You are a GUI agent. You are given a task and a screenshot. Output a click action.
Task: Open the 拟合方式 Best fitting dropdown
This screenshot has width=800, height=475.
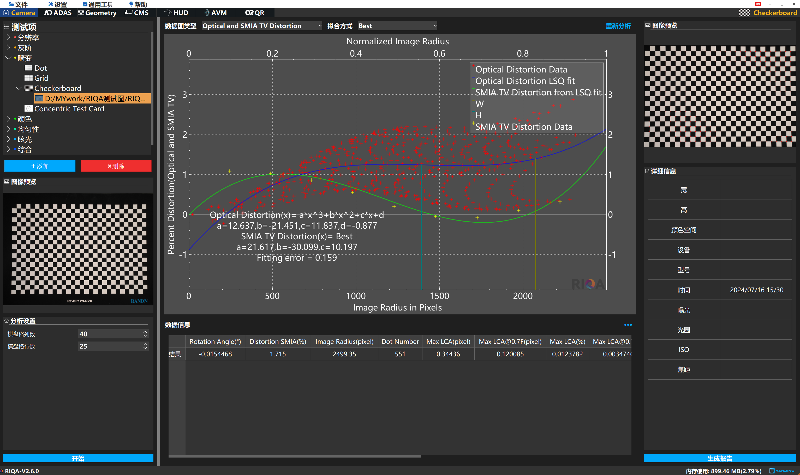[397, 26]
